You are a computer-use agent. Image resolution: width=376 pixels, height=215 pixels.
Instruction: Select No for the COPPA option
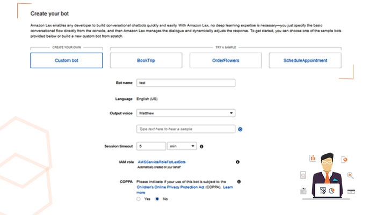[x=157, y=198]
